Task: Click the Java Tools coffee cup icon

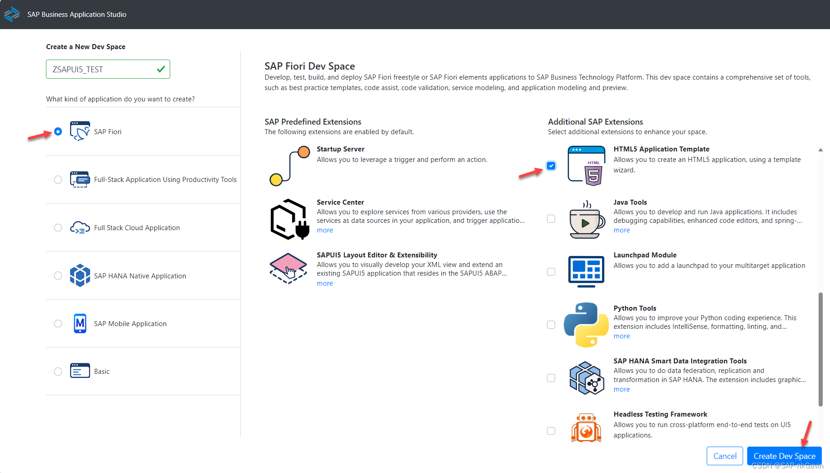Action: (587, 219)
